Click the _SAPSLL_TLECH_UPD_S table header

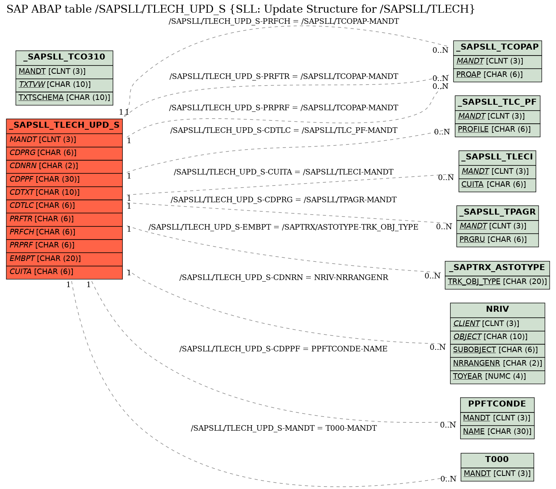pos(64,126)
